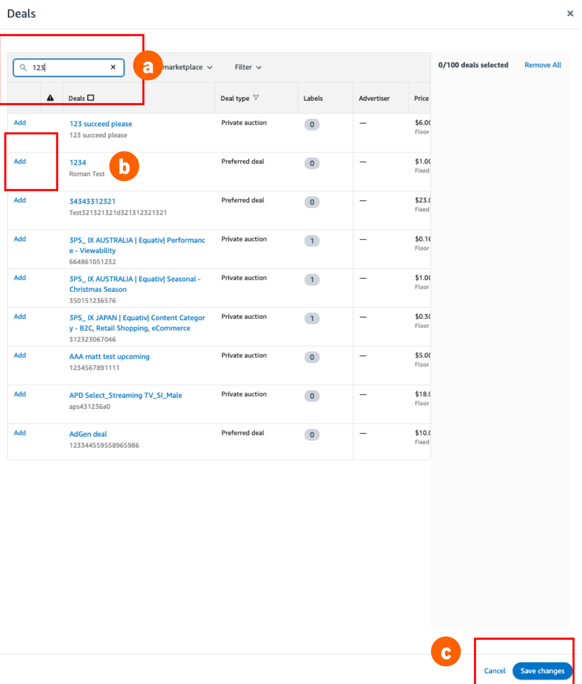Add the "123 succeed please" deal
The width and height of the screenshot is (582, 684).
[20, 122]
